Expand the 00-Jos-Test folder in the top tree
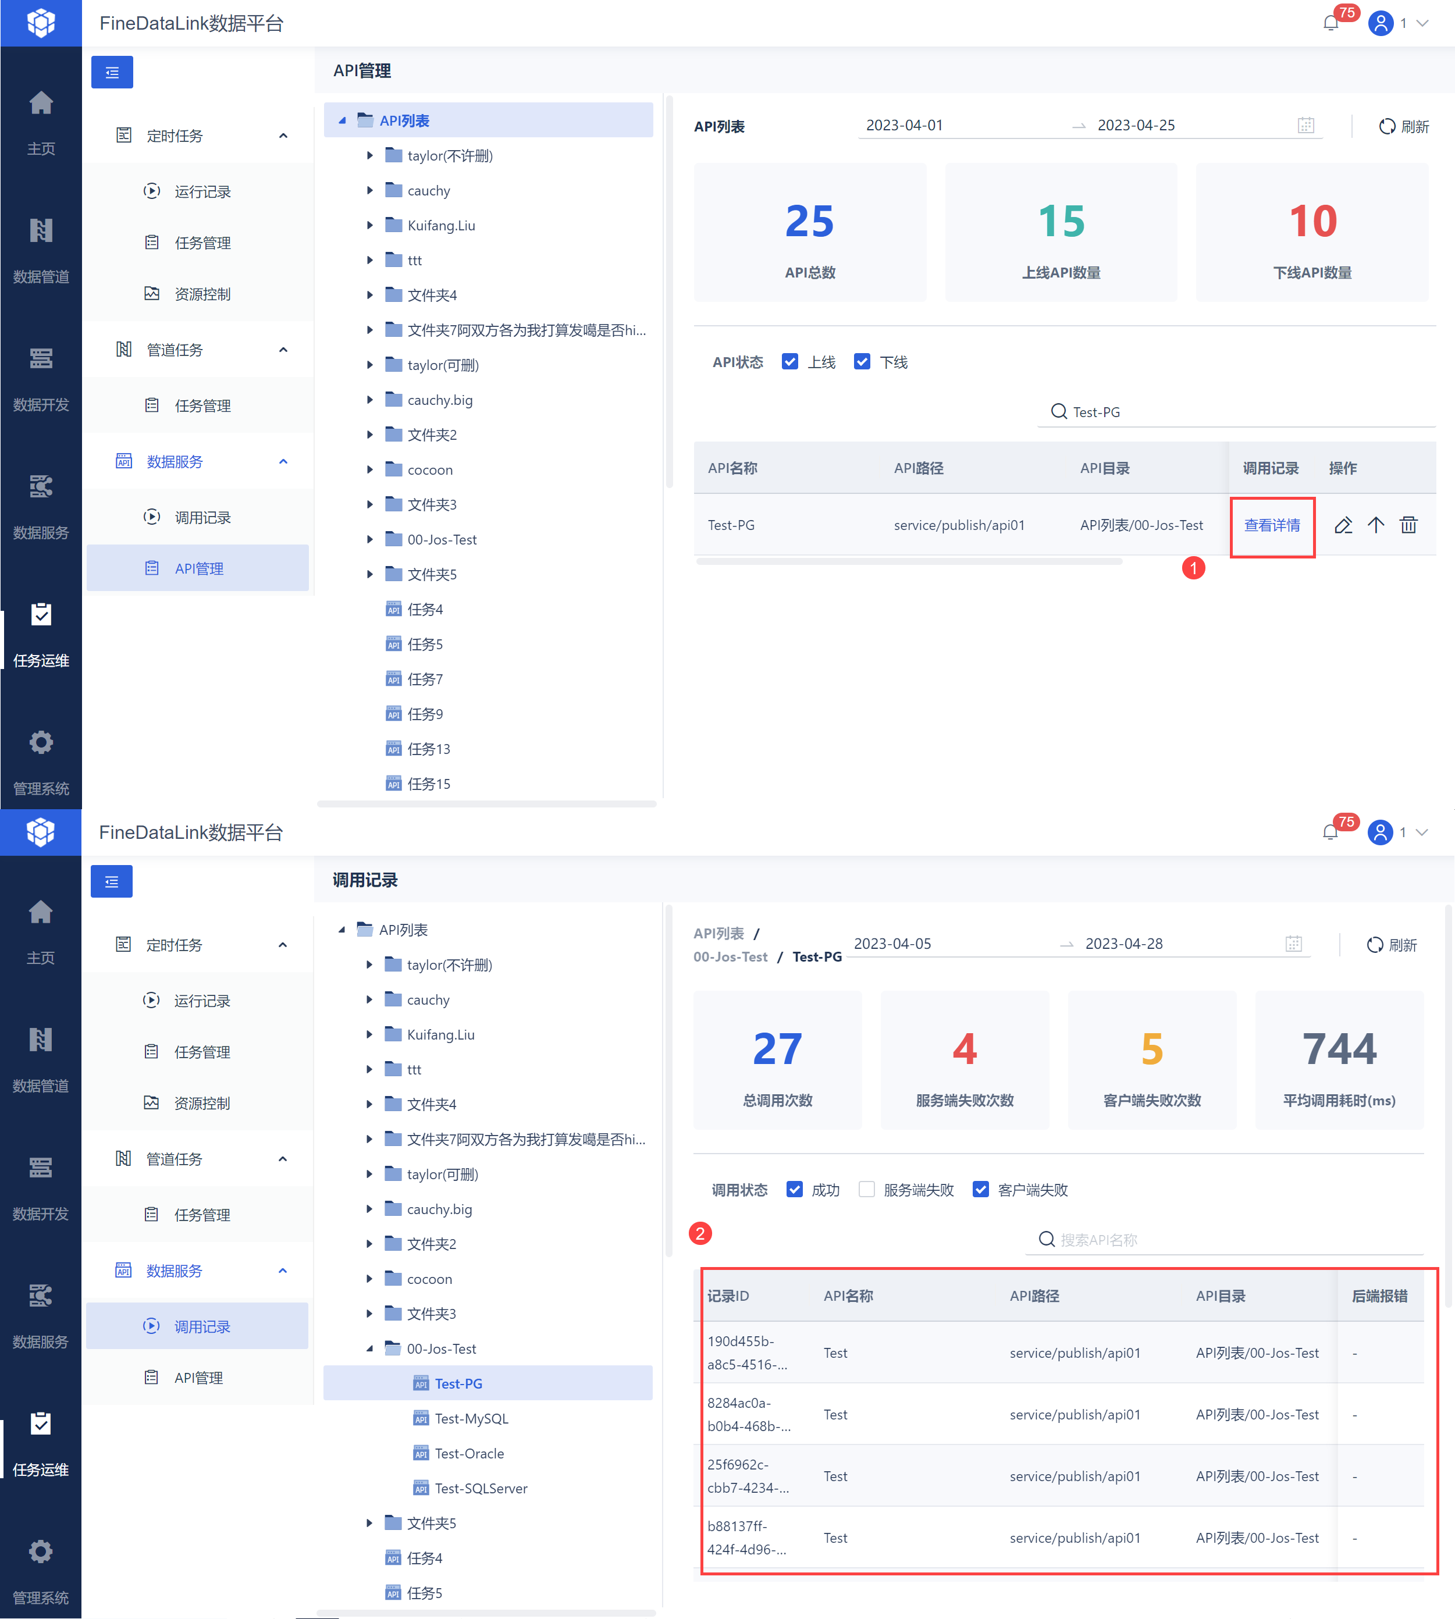 click(369, 540)
